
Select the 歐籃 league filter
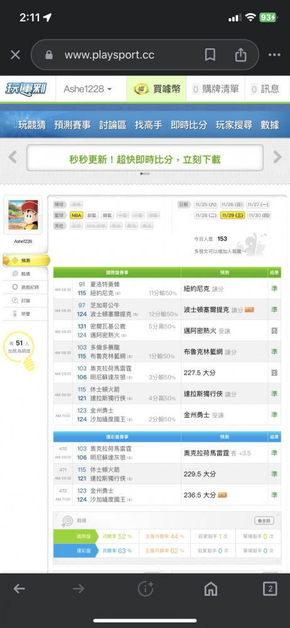92,215
